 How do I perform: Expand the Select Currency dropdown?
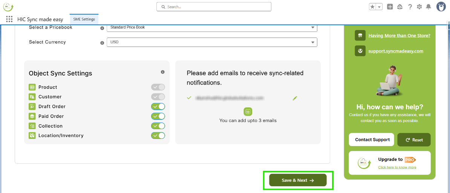[211, 42]
